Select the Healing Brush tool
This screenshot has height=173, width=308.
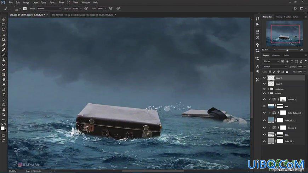pos(4,50)
